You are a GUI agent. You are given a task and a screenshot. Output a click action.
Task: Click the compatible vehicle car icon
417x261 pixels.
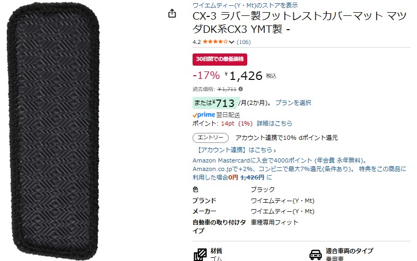[x=316, y=254]
